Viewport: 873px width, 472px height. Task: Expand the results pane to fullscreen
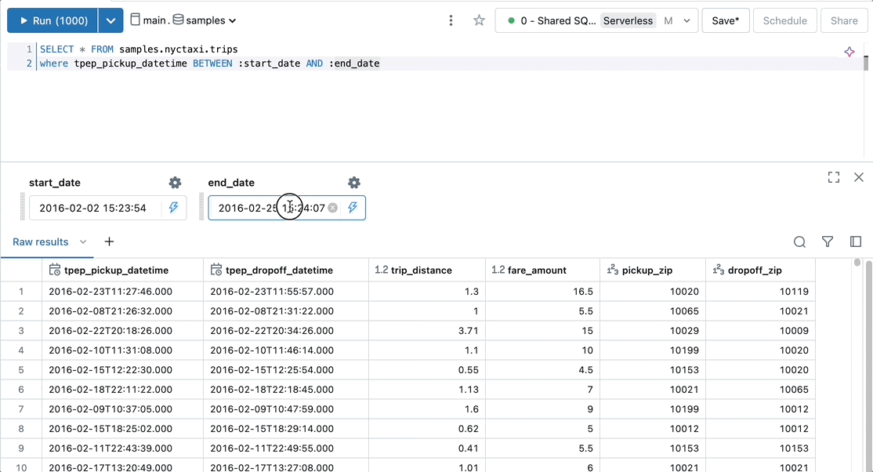(x=834, y=177)
